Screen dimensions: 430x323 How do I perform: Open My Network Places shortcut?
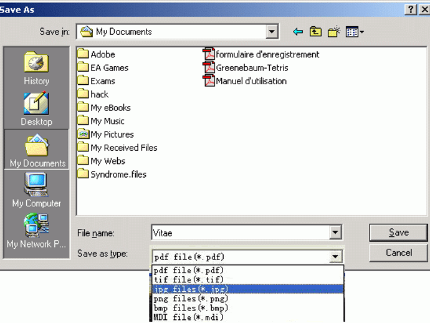36,231
